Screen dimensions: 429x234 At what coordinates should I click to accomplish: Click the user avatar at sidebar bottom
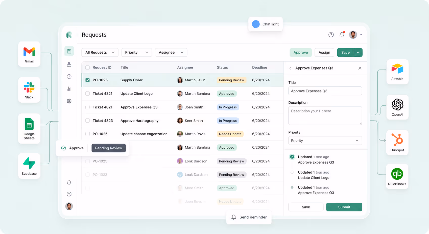69,206
